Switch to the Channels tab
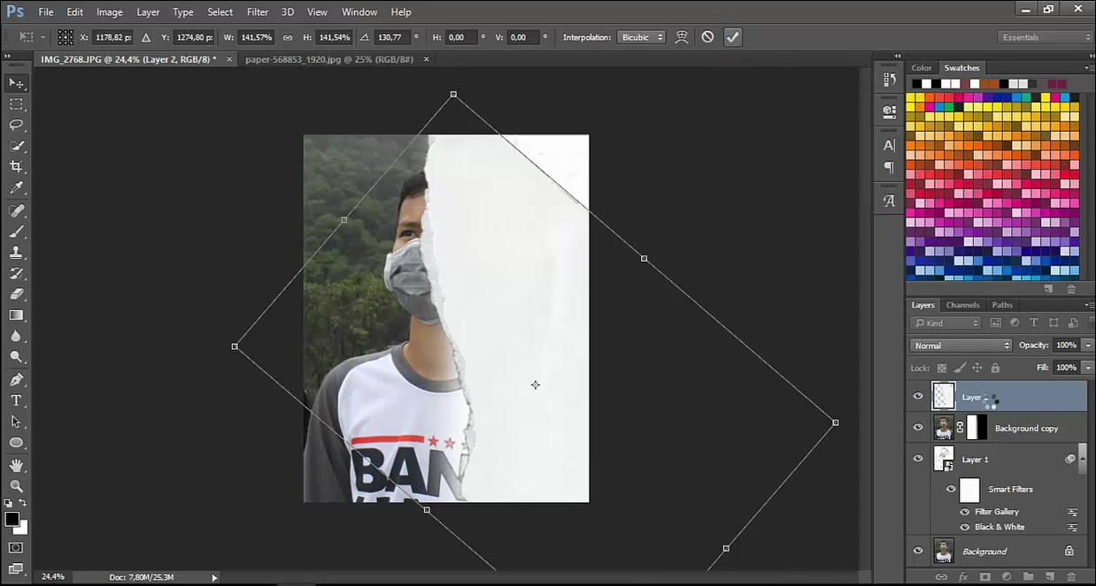 [962, 305]
